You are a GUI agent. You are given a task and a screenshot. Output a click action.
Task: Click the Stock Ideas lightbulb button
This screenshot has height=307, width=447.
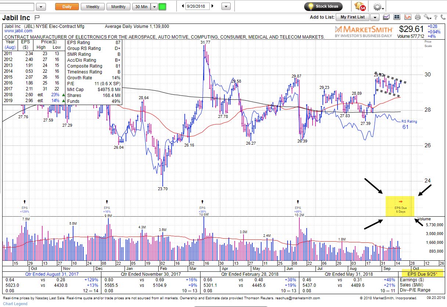click(323, 6)
